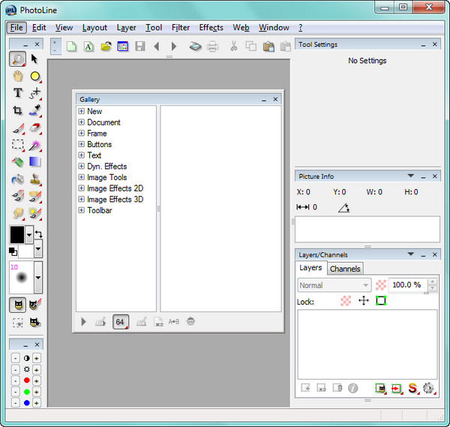Open the Filter menu

[x=181, y=28]
